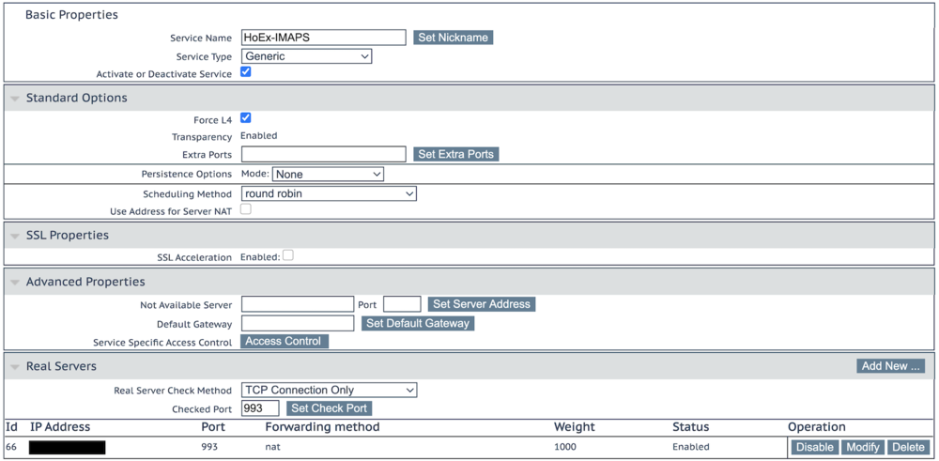Enable SSL Acceleration checkbox
This screenshot has height=461, width=939.
tap(288, 255)
